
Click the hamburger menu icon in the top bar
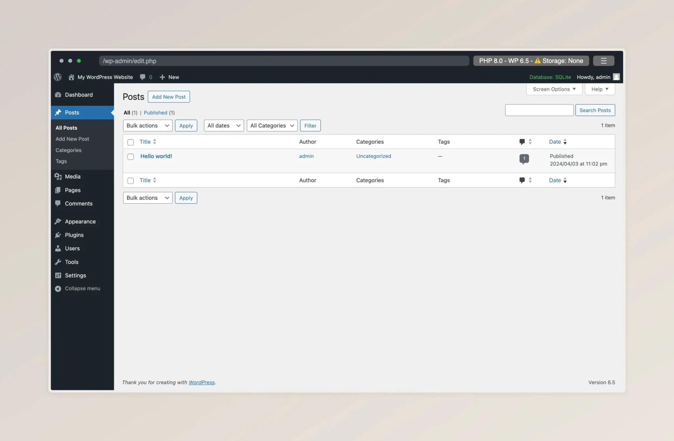click(x=603, y=61)
